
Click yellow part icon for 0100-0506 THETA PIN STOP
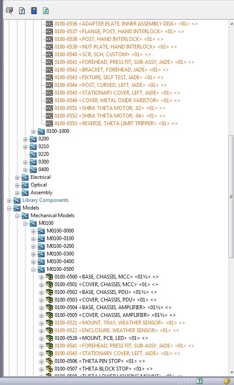click(49, 361)
